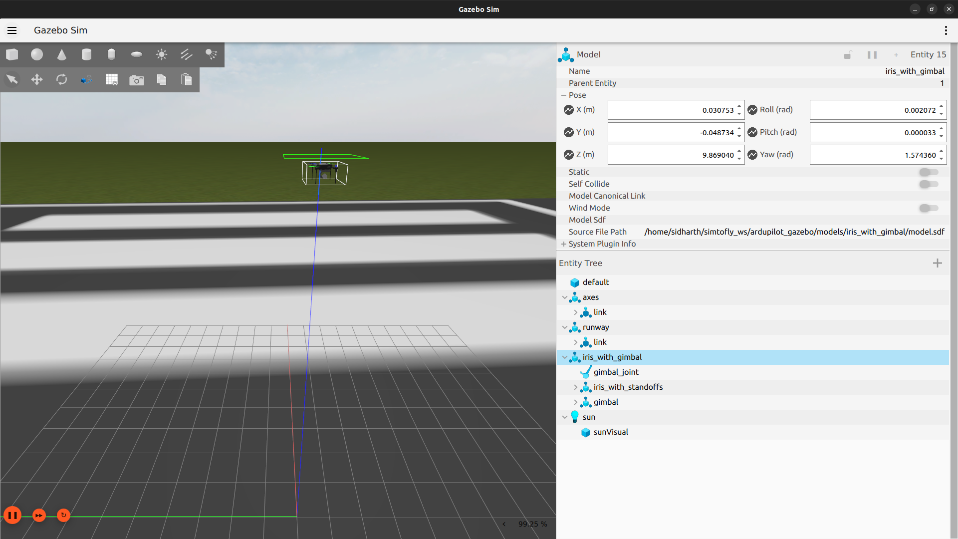Screen dimensions: 958x539
Task: Add a cone shape to the world
Action: point(61,54)
